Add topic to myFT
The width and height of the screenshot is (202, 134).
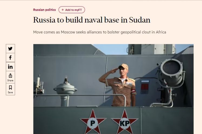72,10
